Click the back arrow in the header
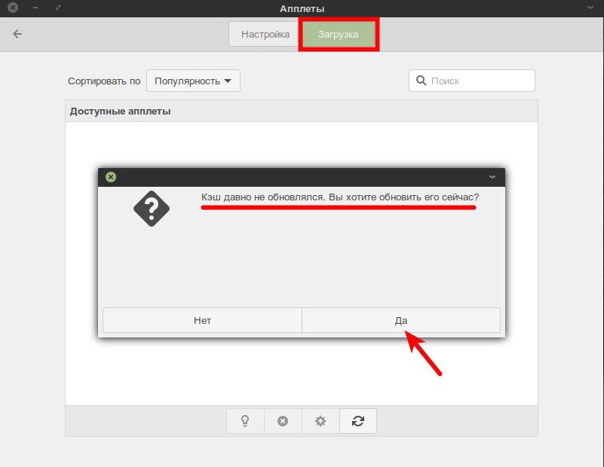604x467 pixels. point(17,34)
